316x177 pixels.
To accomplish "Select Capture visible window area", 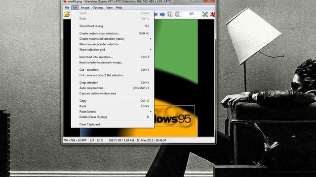I will point(113,93).
